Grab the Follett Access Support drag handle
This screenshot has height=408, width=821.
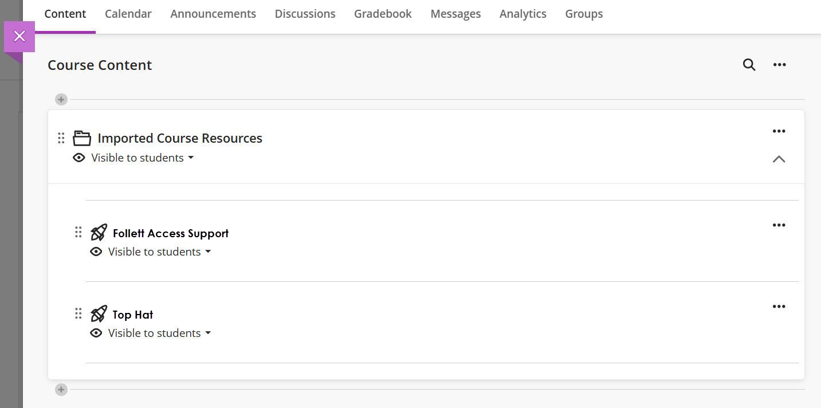pos(78,232)
